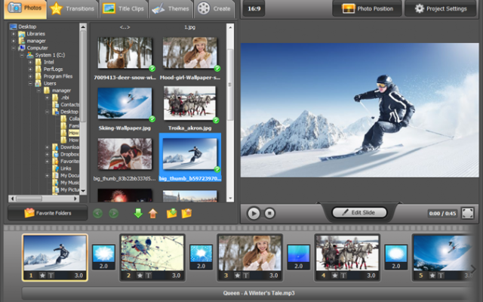
Task: Switch to the Themes tab
Action: pos(171,8)
